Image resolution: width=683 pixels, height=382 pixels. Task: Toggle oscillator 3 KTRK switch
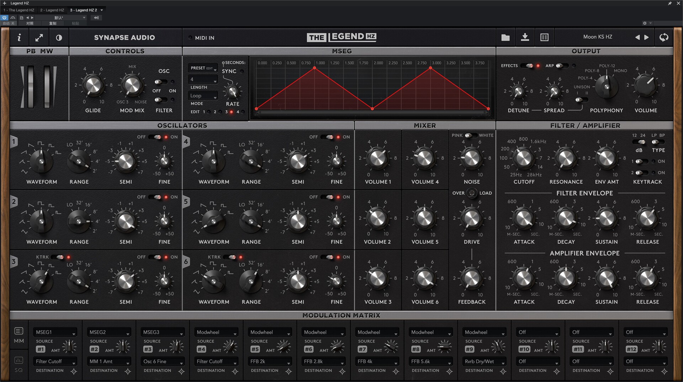(58, 257)
